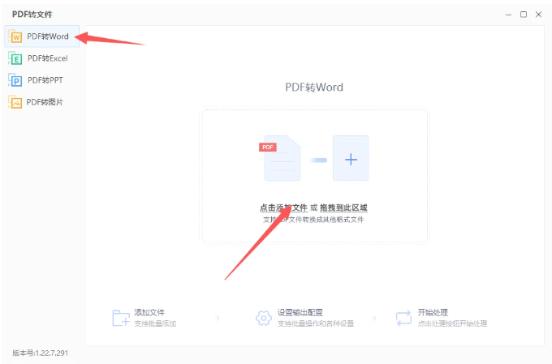This screenshot has width=552, height=364.
Task: Click the green Excel E sidebar icon
Action: [15, 58]
